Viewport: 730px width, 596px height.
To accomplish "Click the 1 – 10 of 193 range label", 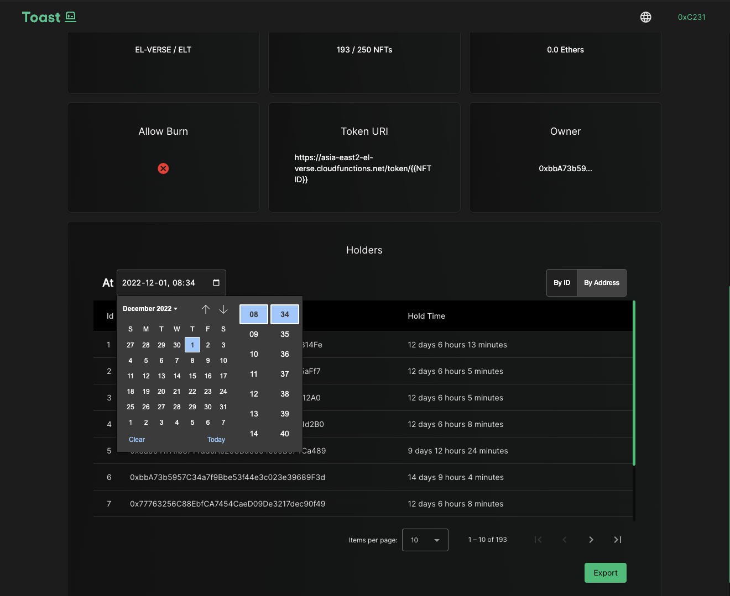I will click(487, 540).
